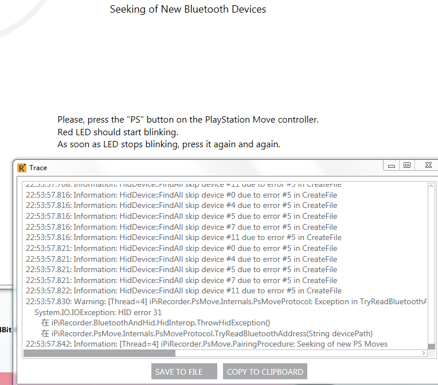Select the 22:53:57.816 skip device #5 line
Screen dimensions: 438x385
(x=181, y=216)
